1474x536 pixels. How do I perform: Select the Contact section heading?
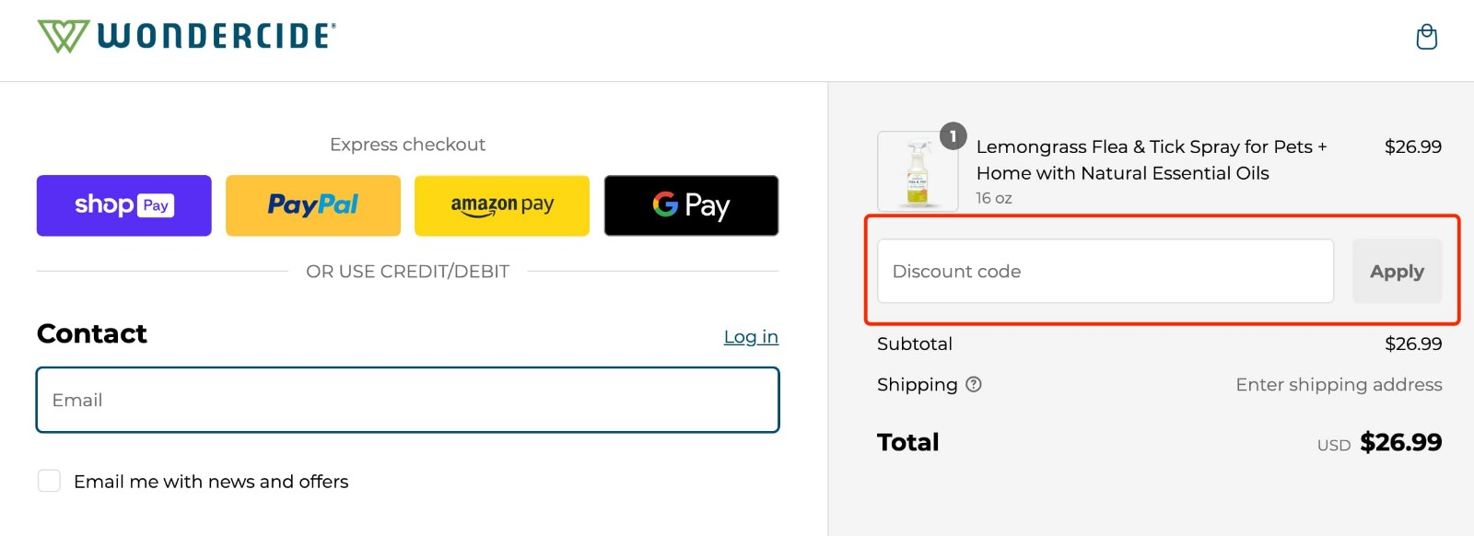pos(91,333)
